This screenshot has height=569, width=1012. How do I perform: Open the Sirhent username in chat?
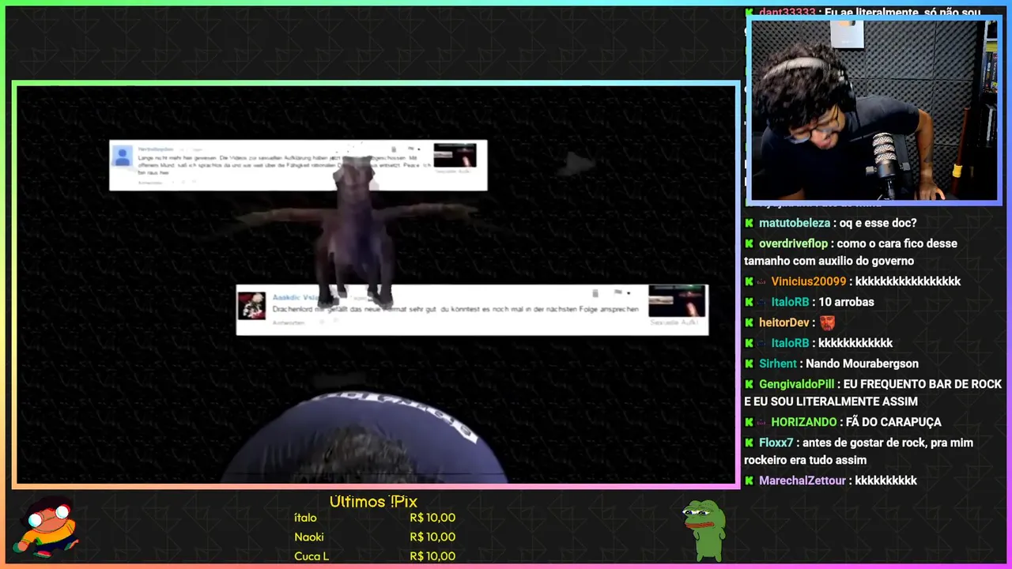[x=778, y=364]
